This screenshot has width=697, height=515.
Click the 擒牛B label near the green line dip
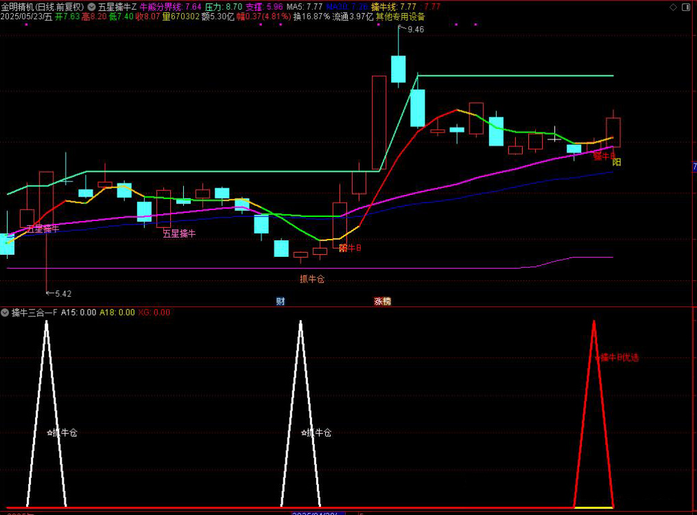point(350,248)
